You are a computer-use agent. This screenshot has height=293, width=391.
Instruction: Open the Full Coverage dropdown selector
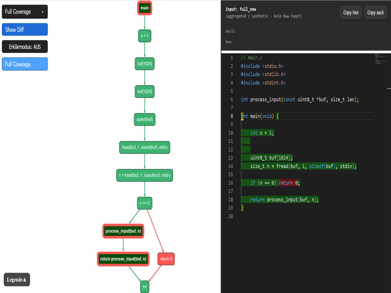[x=25, y=12]
